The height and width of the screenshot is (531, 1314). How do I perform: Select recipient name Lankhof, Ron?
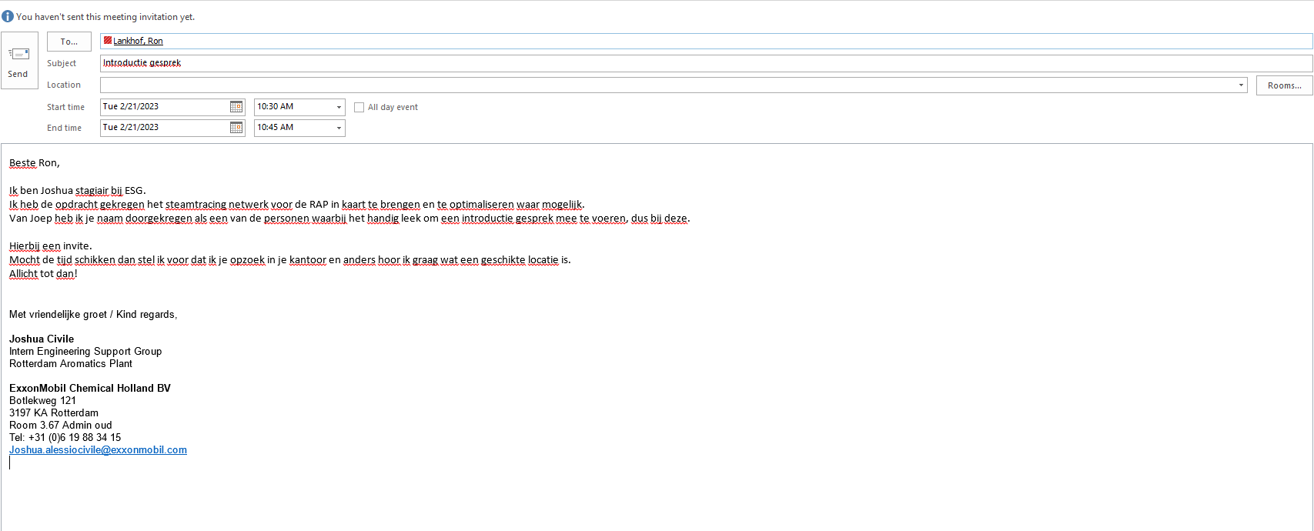[x=138, y=42]
